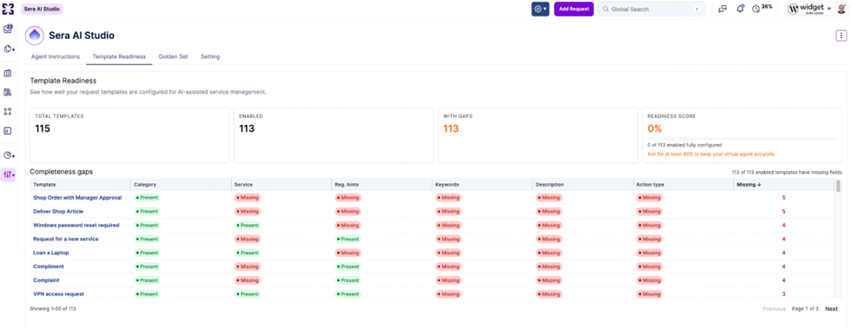
Task: Click the clock icon showing 36%
Action: point(755,10)
